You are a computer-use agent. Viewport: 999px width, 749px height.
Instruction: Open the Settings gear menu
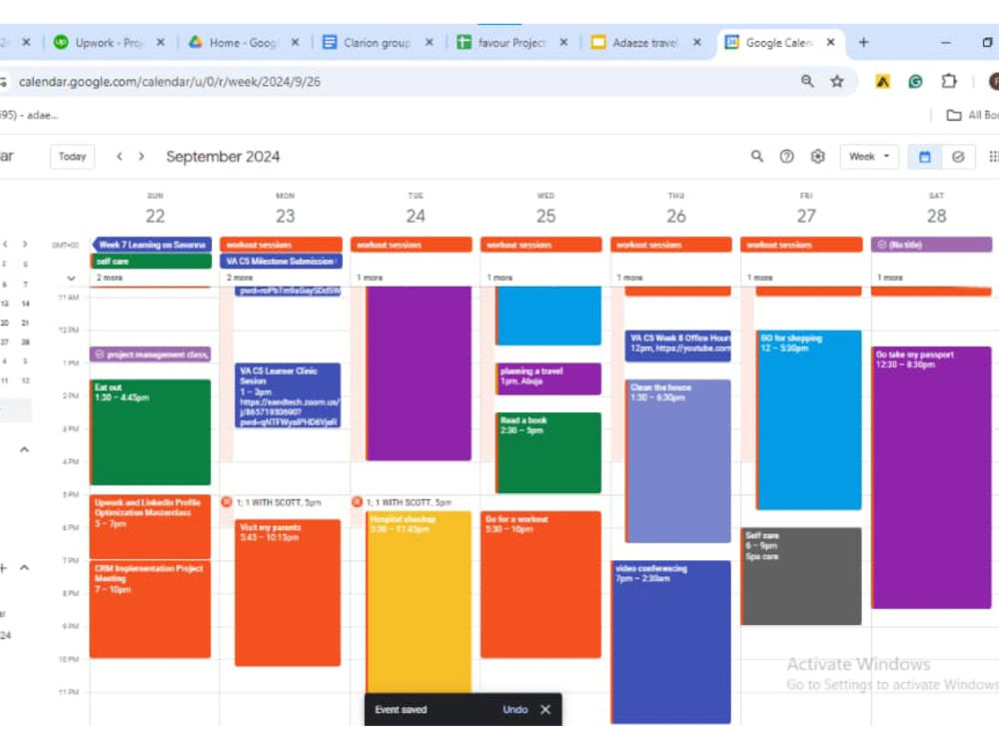[817, 156]
